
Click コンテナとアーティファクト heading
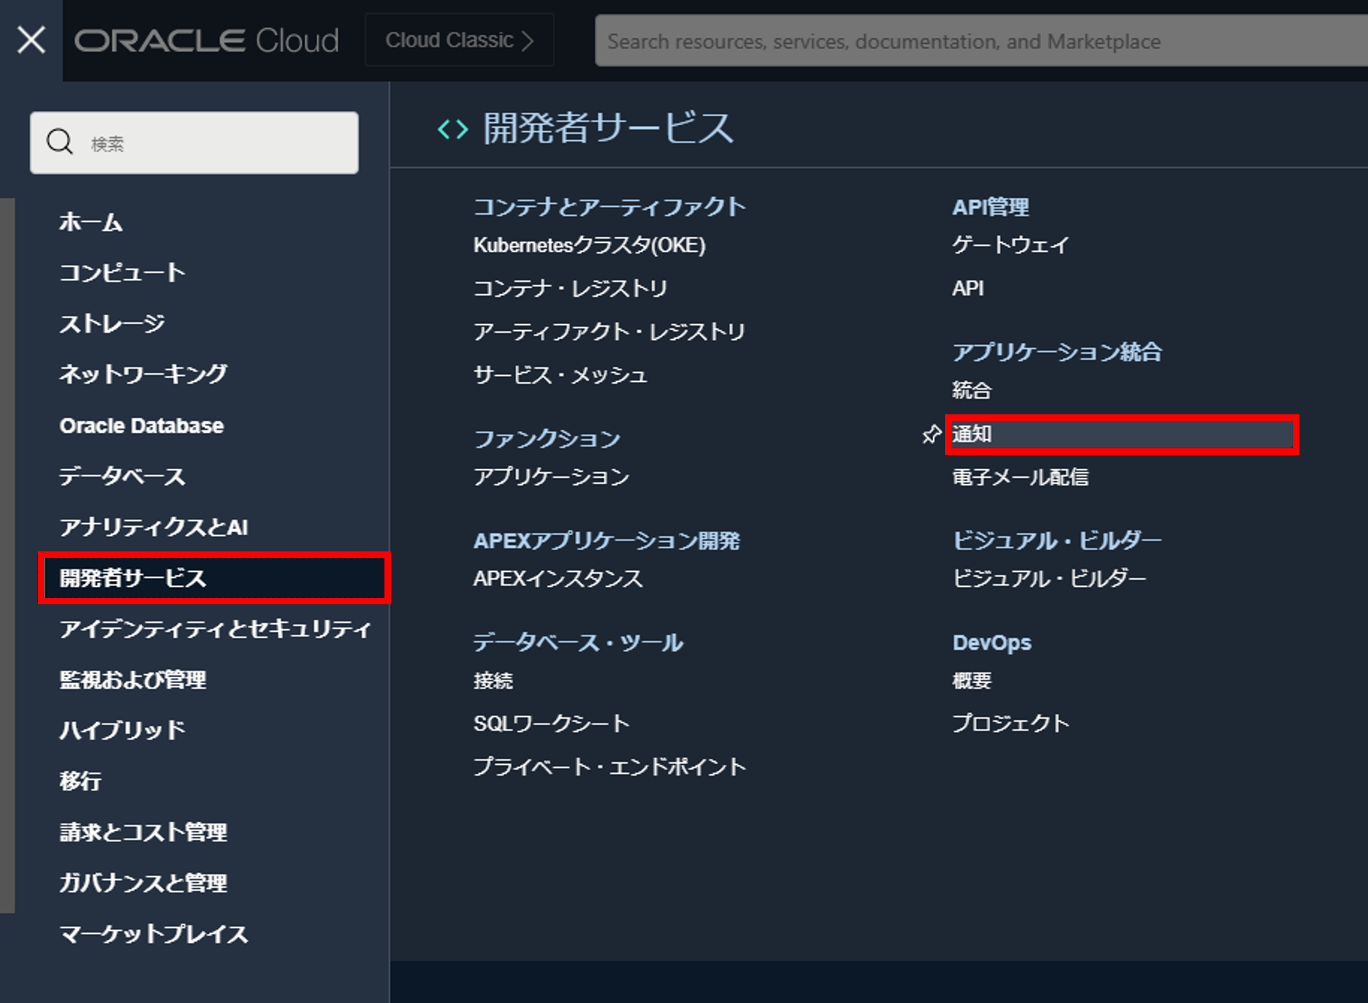[610, 208]
